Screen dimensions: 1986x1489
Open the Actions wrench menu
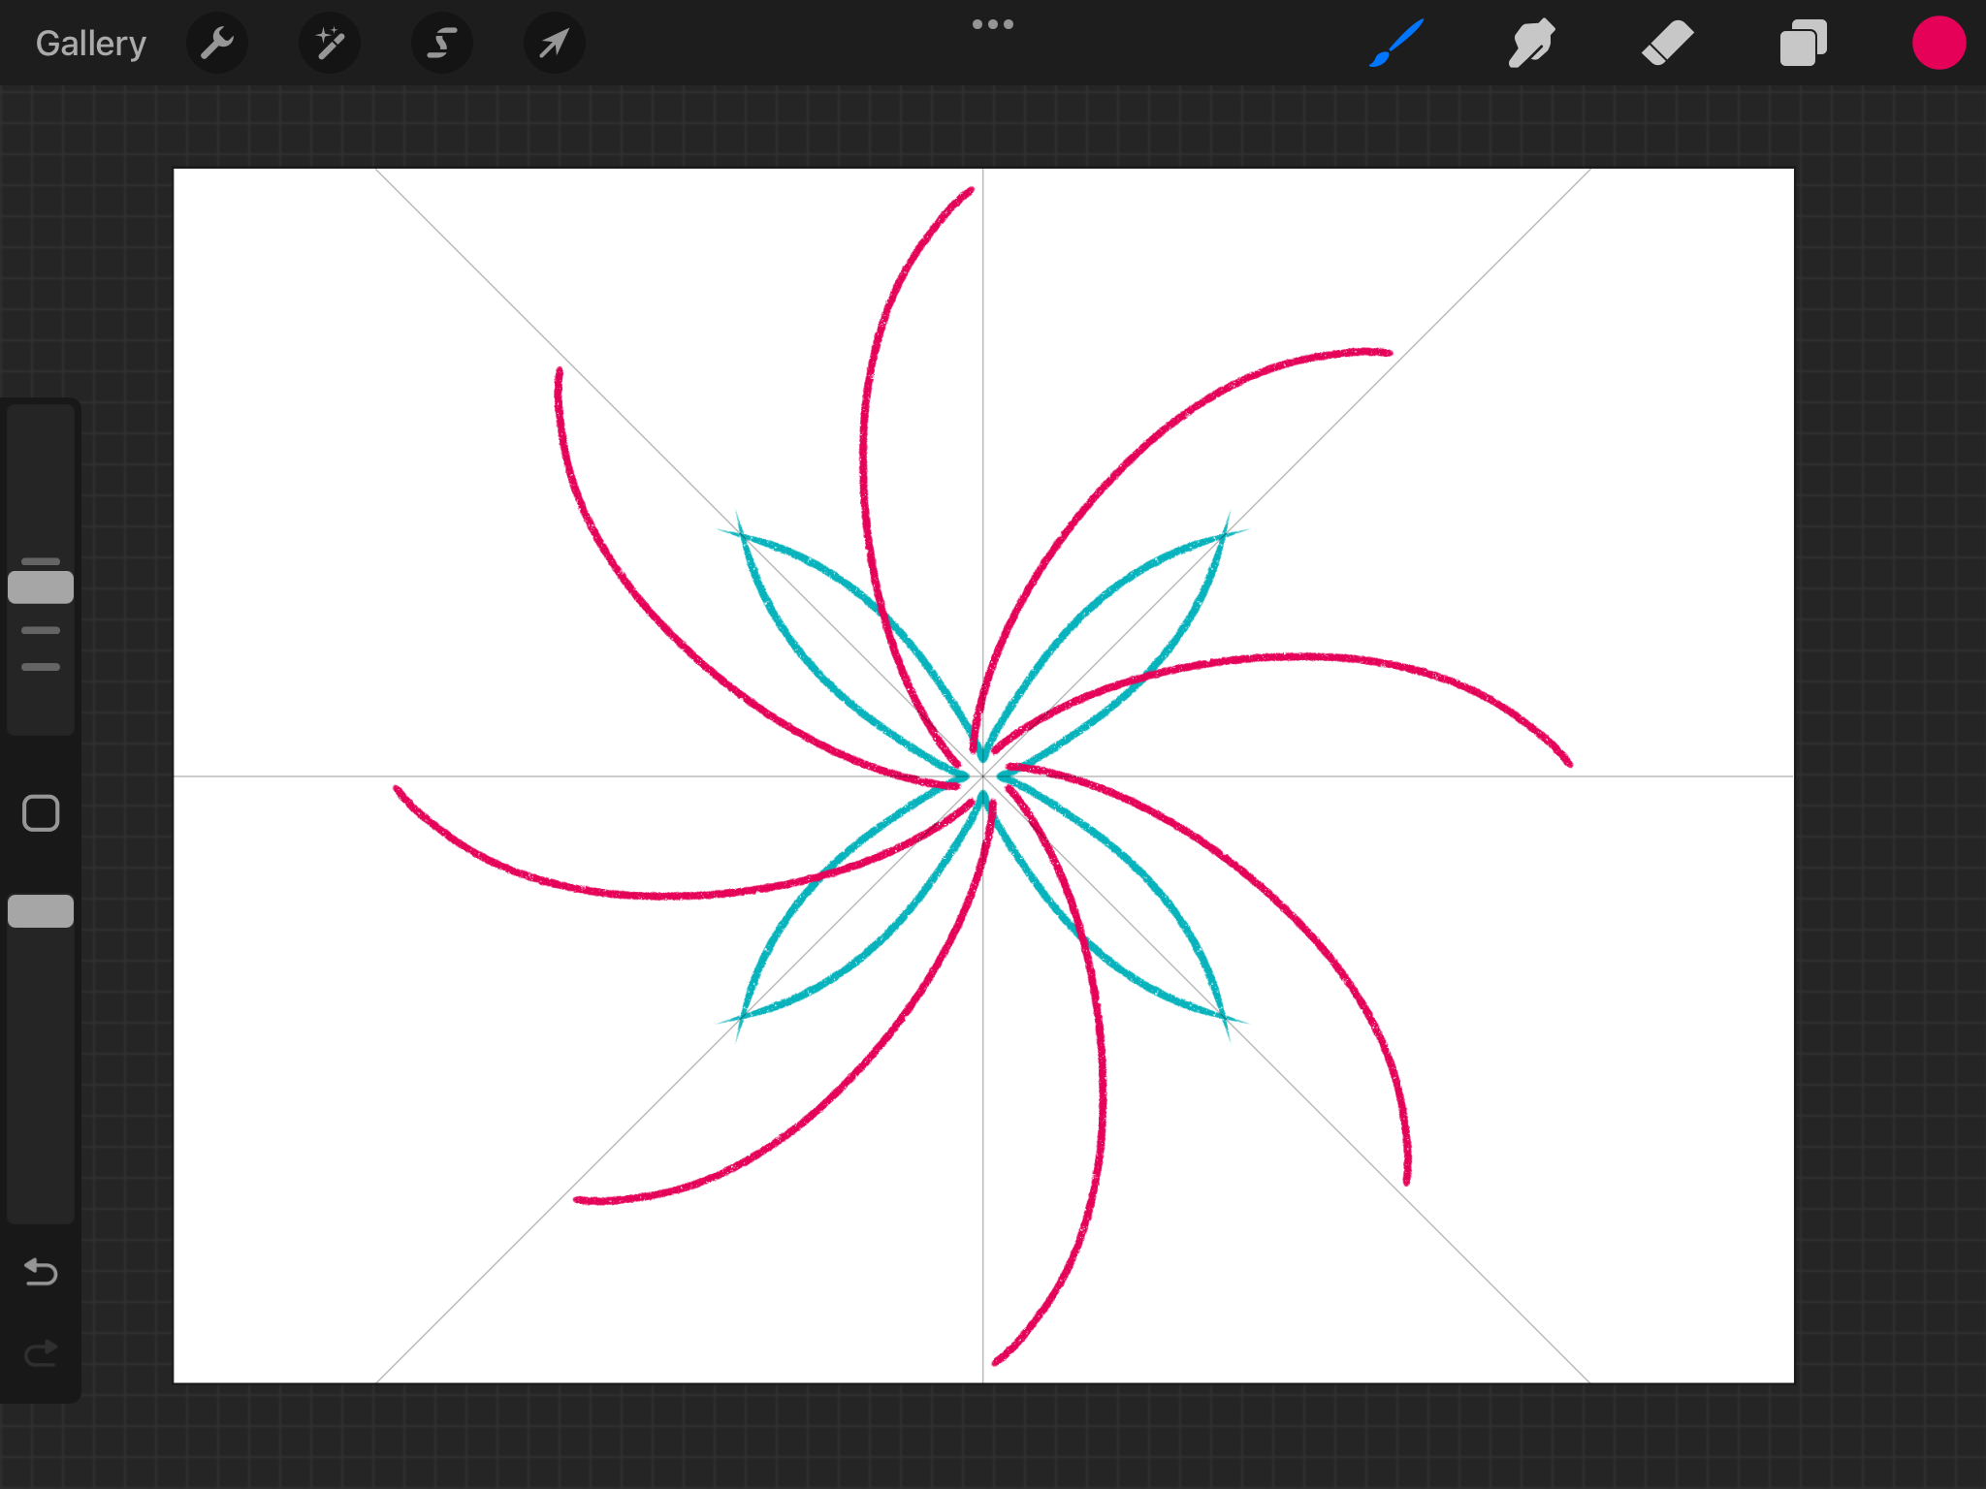coord(217,44)
